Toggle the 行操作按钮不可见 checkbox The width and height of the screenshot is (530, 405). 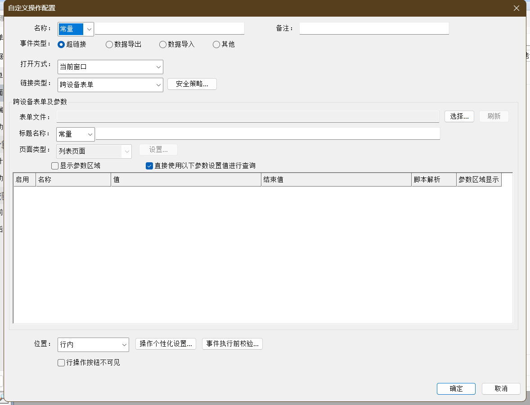coord(61,363)
